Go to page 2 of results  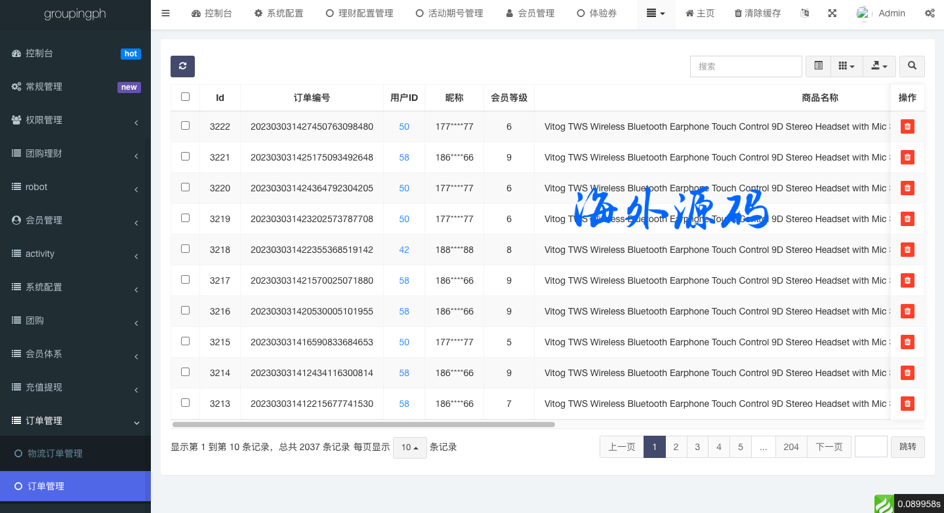pyautogui.click(x=676, y=447)
